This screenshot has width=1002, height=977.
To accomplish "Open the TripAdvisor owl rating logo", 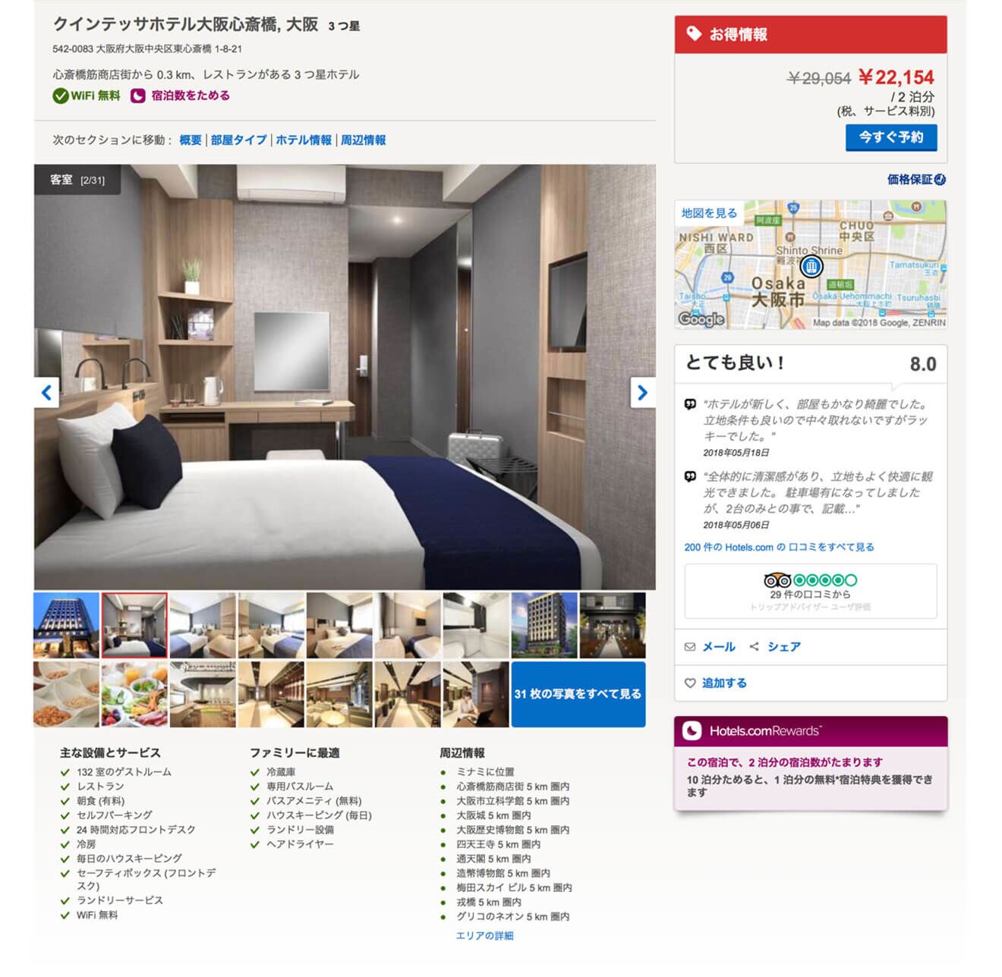I will click(x=777, y=580).
